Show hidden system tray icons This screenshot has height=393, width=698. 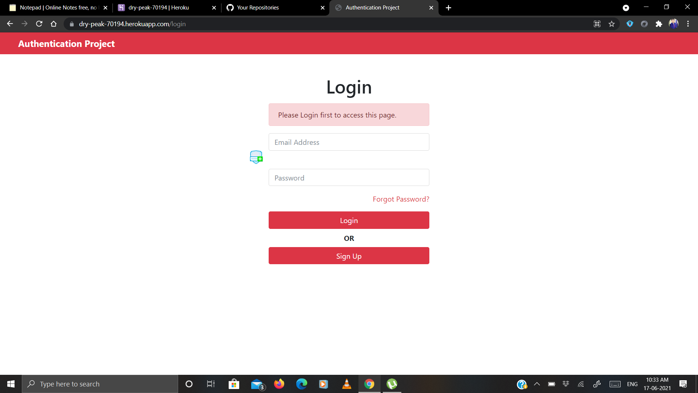pos(537,384)
